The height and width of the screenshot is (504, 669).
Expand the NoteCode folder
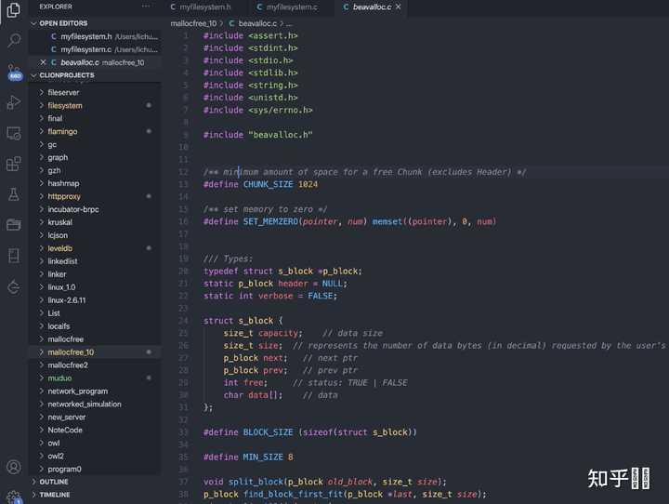click(x=95, y=431)
